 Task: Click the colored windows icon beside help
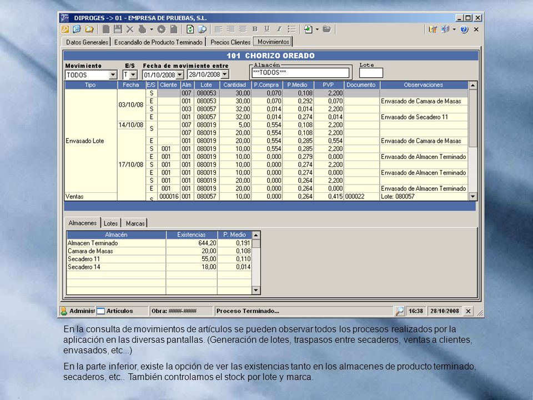tap(445, 29)
